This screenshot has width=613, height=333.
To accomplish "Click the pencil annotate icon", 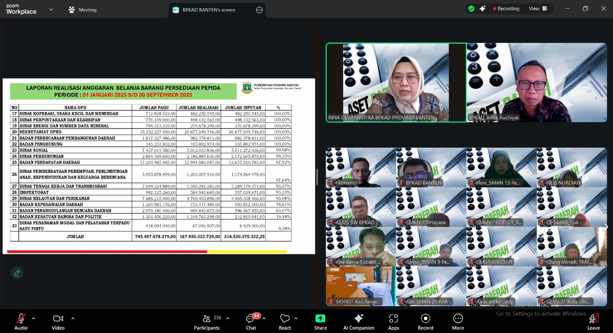I will pos(17,273).
